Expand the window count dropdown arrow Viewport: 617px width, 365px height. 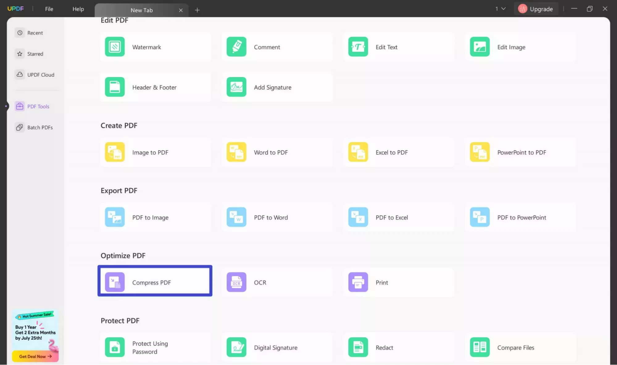[503, 9]
